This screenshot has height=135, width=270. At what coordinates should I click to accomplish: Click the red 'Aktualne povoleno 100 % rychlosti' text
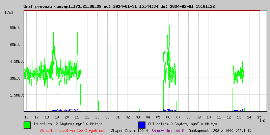(x=74, y=130)
